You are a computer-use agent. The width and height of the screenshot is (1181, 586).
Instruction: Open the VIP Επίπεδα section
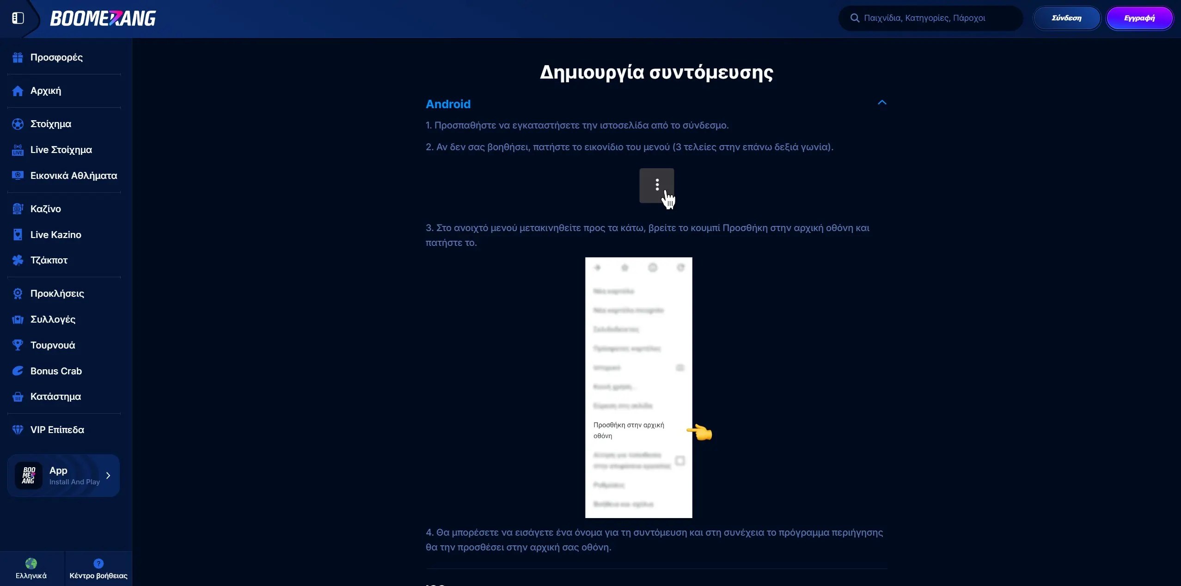[18, 429]
